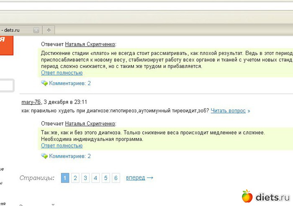This screenshot has width=293, height=206.
Task: Click the diets.ru apple logo icon
Action: 247,196
